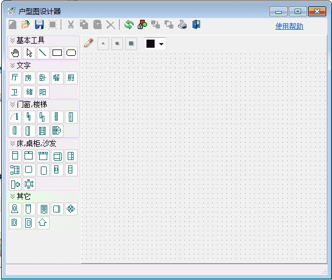The height and width of the screenshot is (280, 332).
Task: Open the color dropdown arrow
Action: (162, 44)
